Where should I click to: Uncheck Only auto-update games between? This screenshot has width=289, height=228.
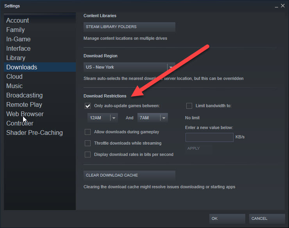click(x=88, y=106)
